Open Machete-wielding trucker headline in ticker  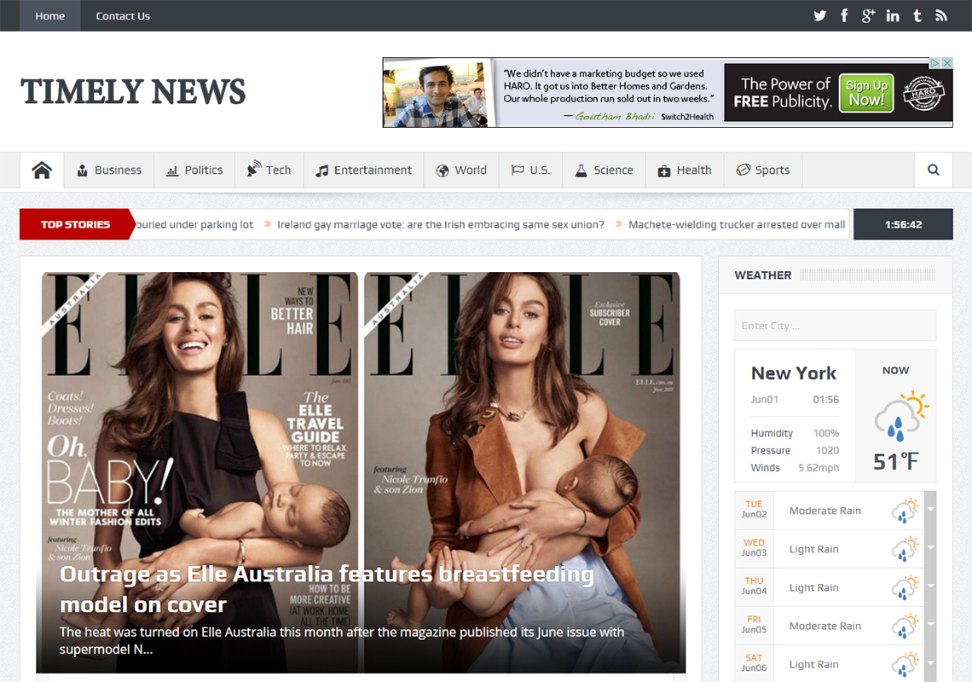737,224
